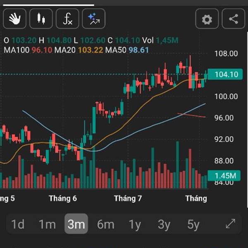
Task: Switch to the 1m timeframe
Action: pos(47,224)
